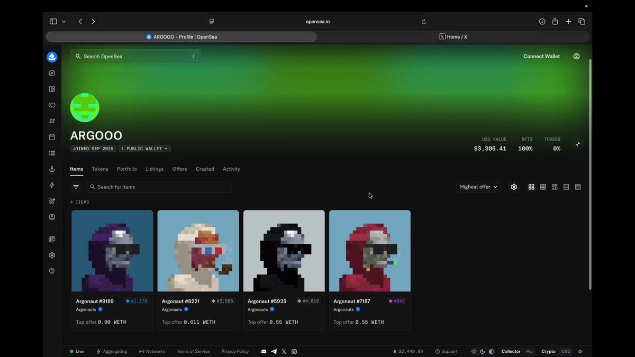Click the filter icon beside item search

click(76, 187)
